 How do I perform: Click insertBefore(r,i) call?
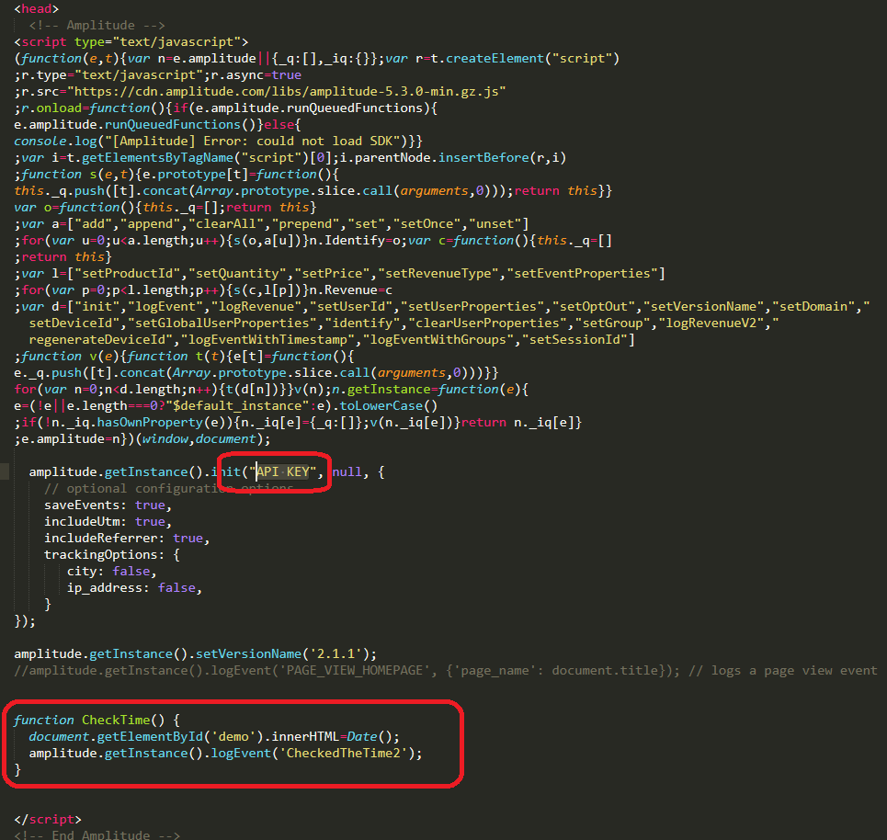pos(503,157)
